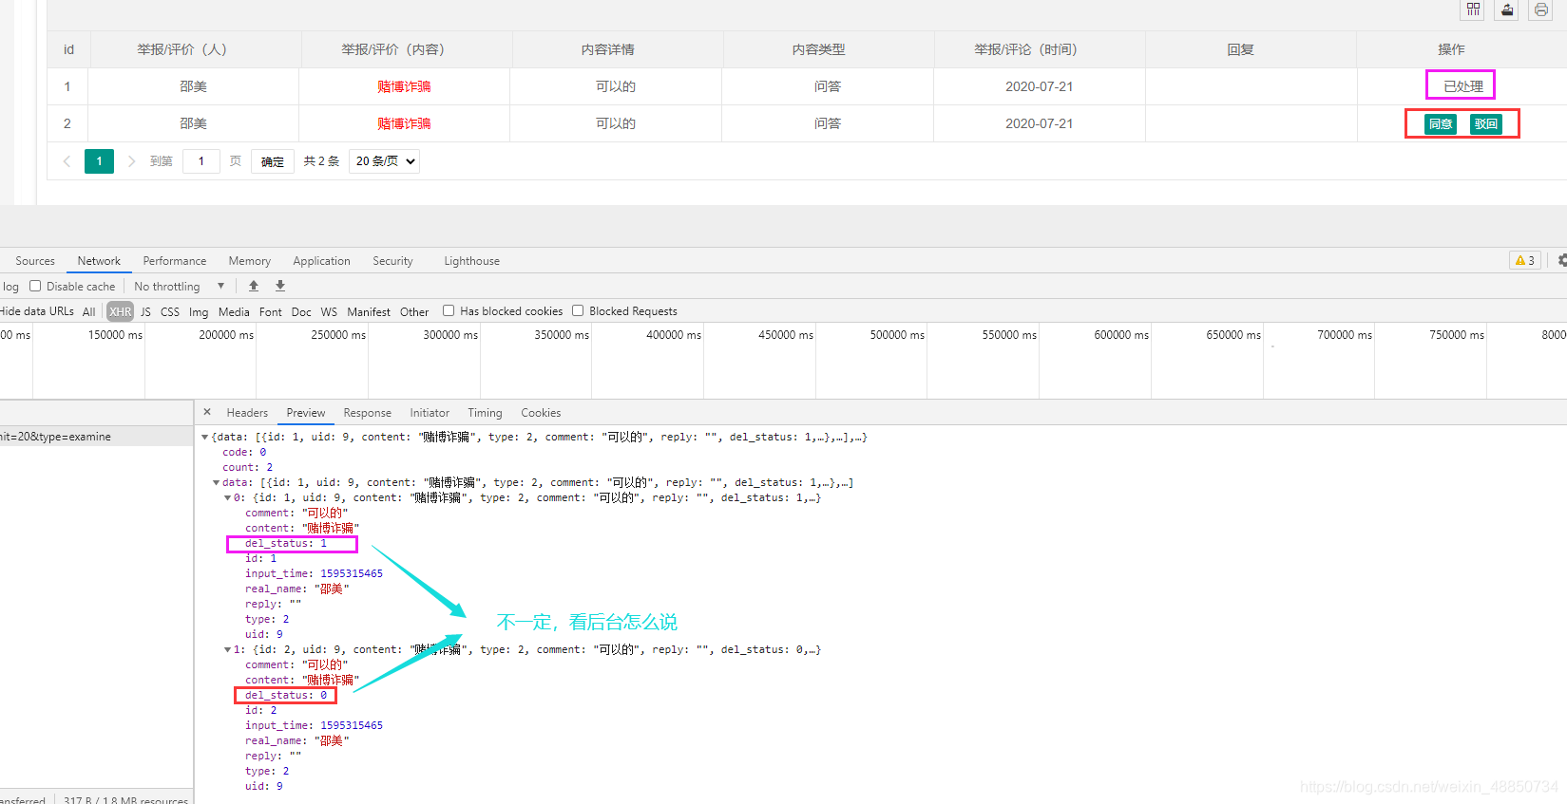Select the Preview tab of the request

tap(306, 413)
